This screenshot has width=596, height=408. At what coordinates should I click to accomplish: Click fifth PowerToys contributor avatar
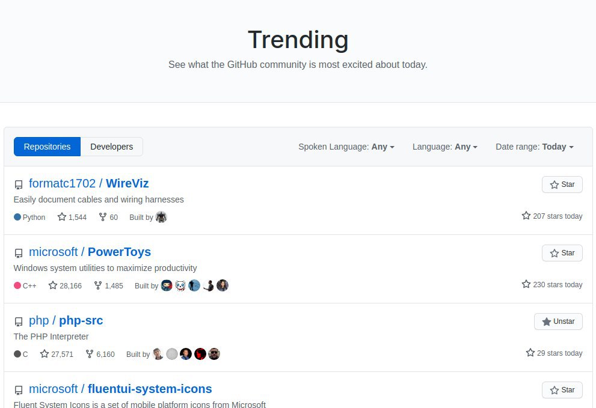point(223,285)
